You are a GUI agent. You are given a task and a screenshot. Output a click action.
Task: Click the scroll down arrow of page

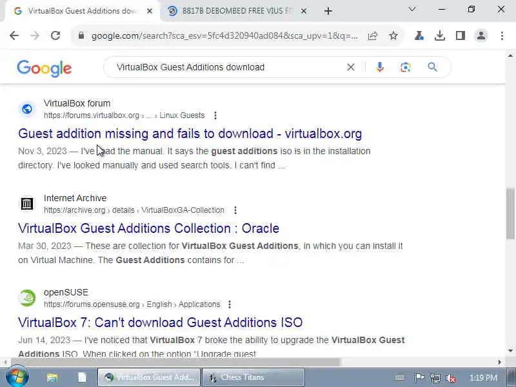click(510, 351)
